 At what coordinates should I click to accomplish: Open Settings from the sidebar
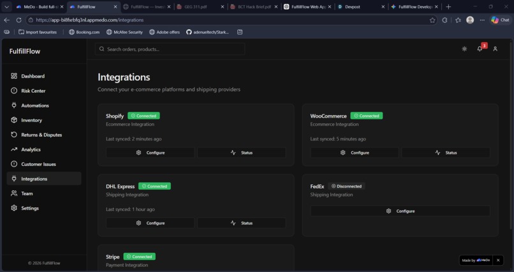tap(44, 208)
